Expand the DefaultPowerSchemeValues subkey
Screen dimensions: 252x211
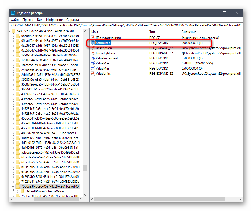click(18, 191)
